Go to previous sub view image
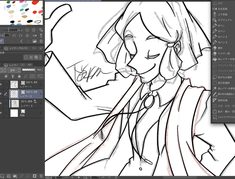 [x=21, y=41]
